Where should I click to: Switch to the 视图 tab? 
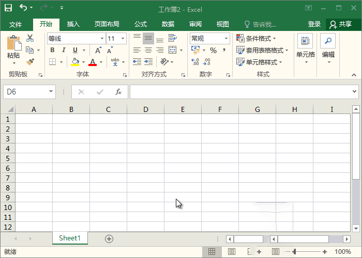[222, 24]
